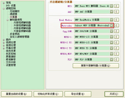Click the C button beside MP3
This screenshot has width=125, height=98.
point(116,6)
